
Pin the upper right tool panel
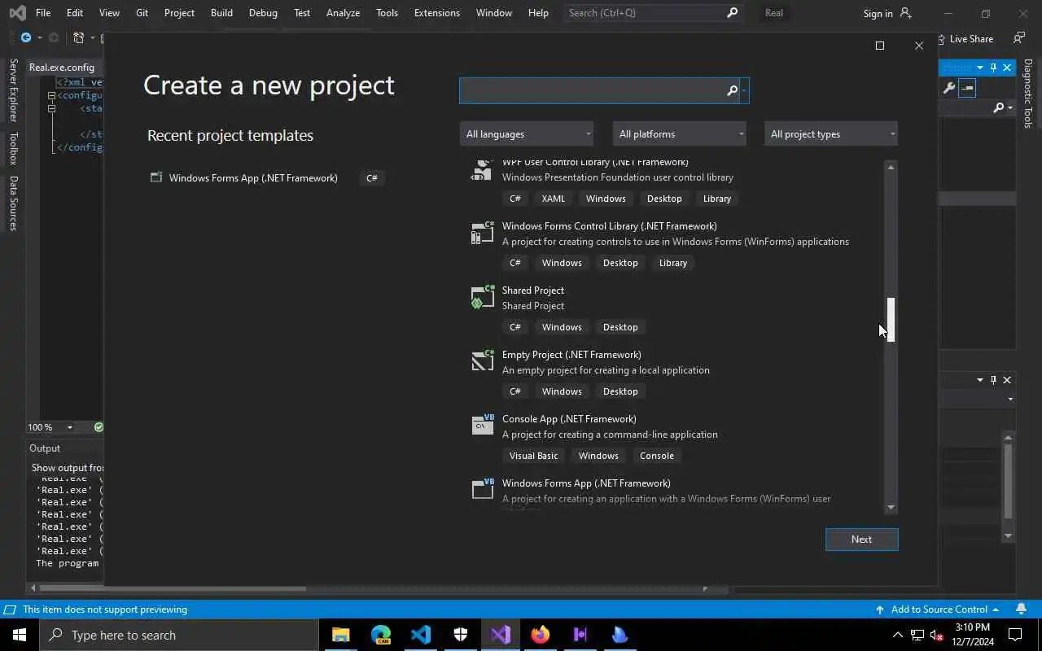pyautogui.click(x=993, y=68)
